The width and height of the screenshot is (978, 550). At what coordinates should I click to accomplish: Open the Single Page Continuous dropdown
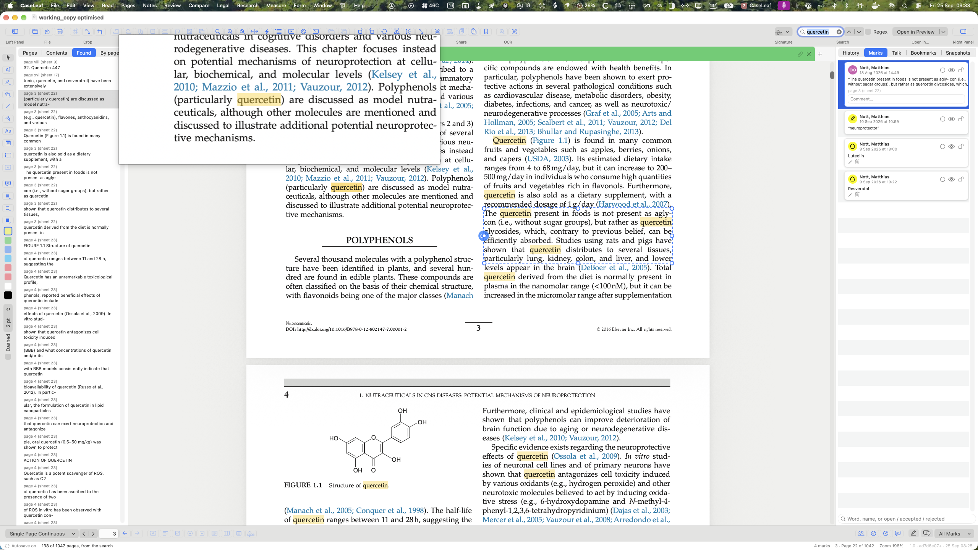tap(42, 534)
